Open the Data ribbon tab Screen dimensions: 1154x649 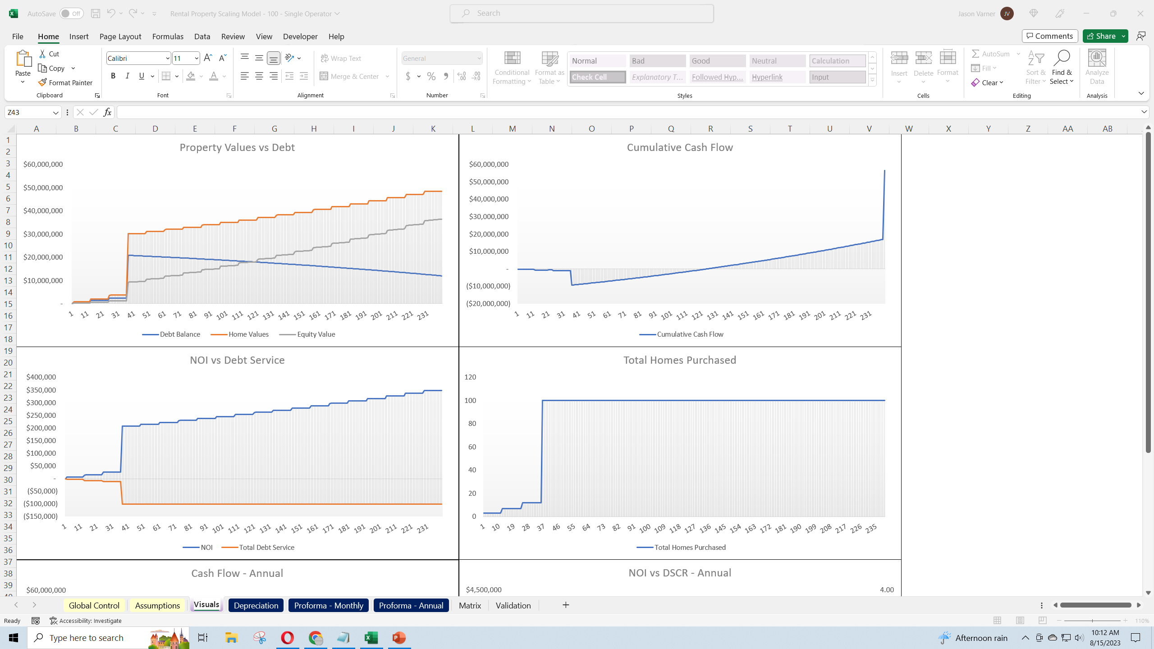tap(202, 37)
